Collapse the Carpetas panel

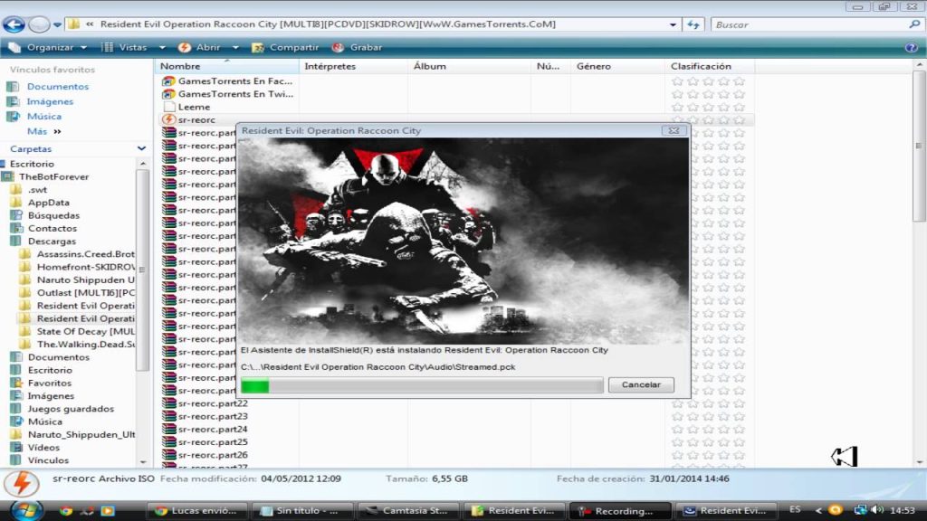point(141,147)
